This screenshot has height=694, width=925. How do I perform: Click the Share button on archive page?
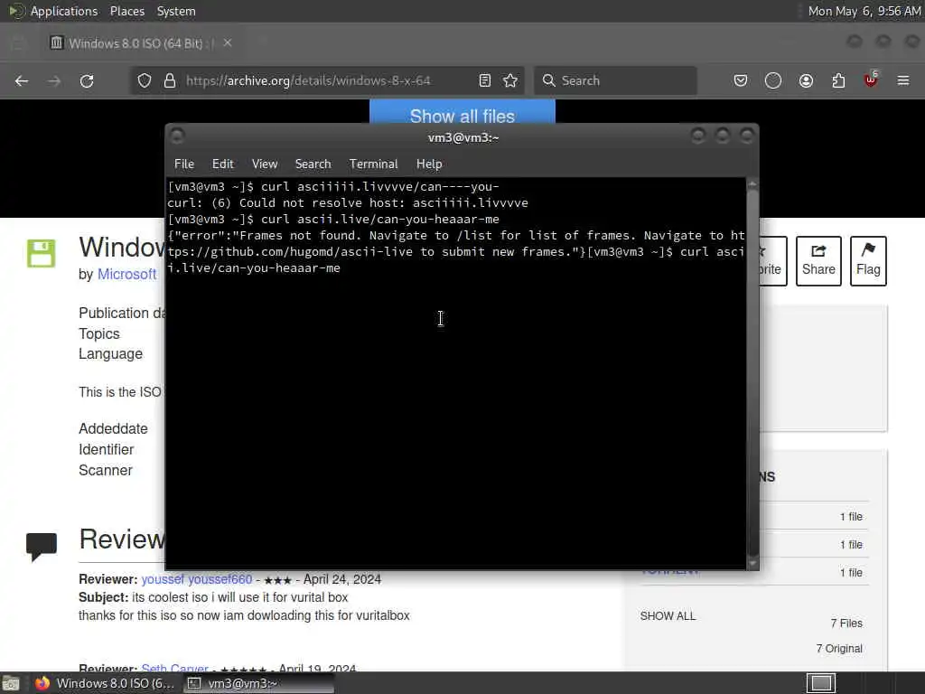coord(818,261)
